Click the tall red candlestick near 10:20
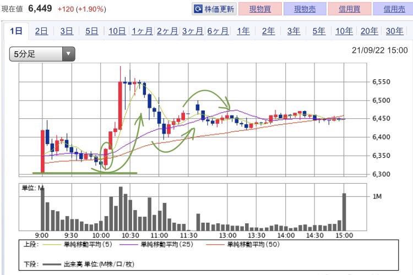This screenshot has width=413, height=275. click(x=120, y=106)
